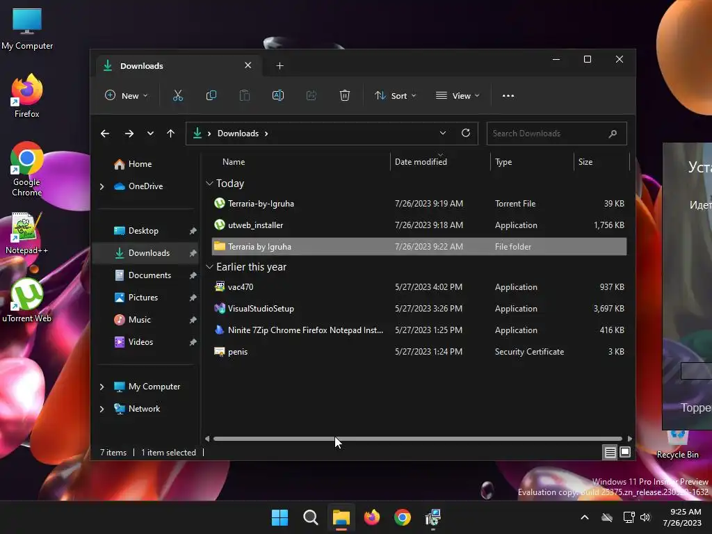Open the Sort options dropdown
712x534 pixels.
[x=395, y=95]
